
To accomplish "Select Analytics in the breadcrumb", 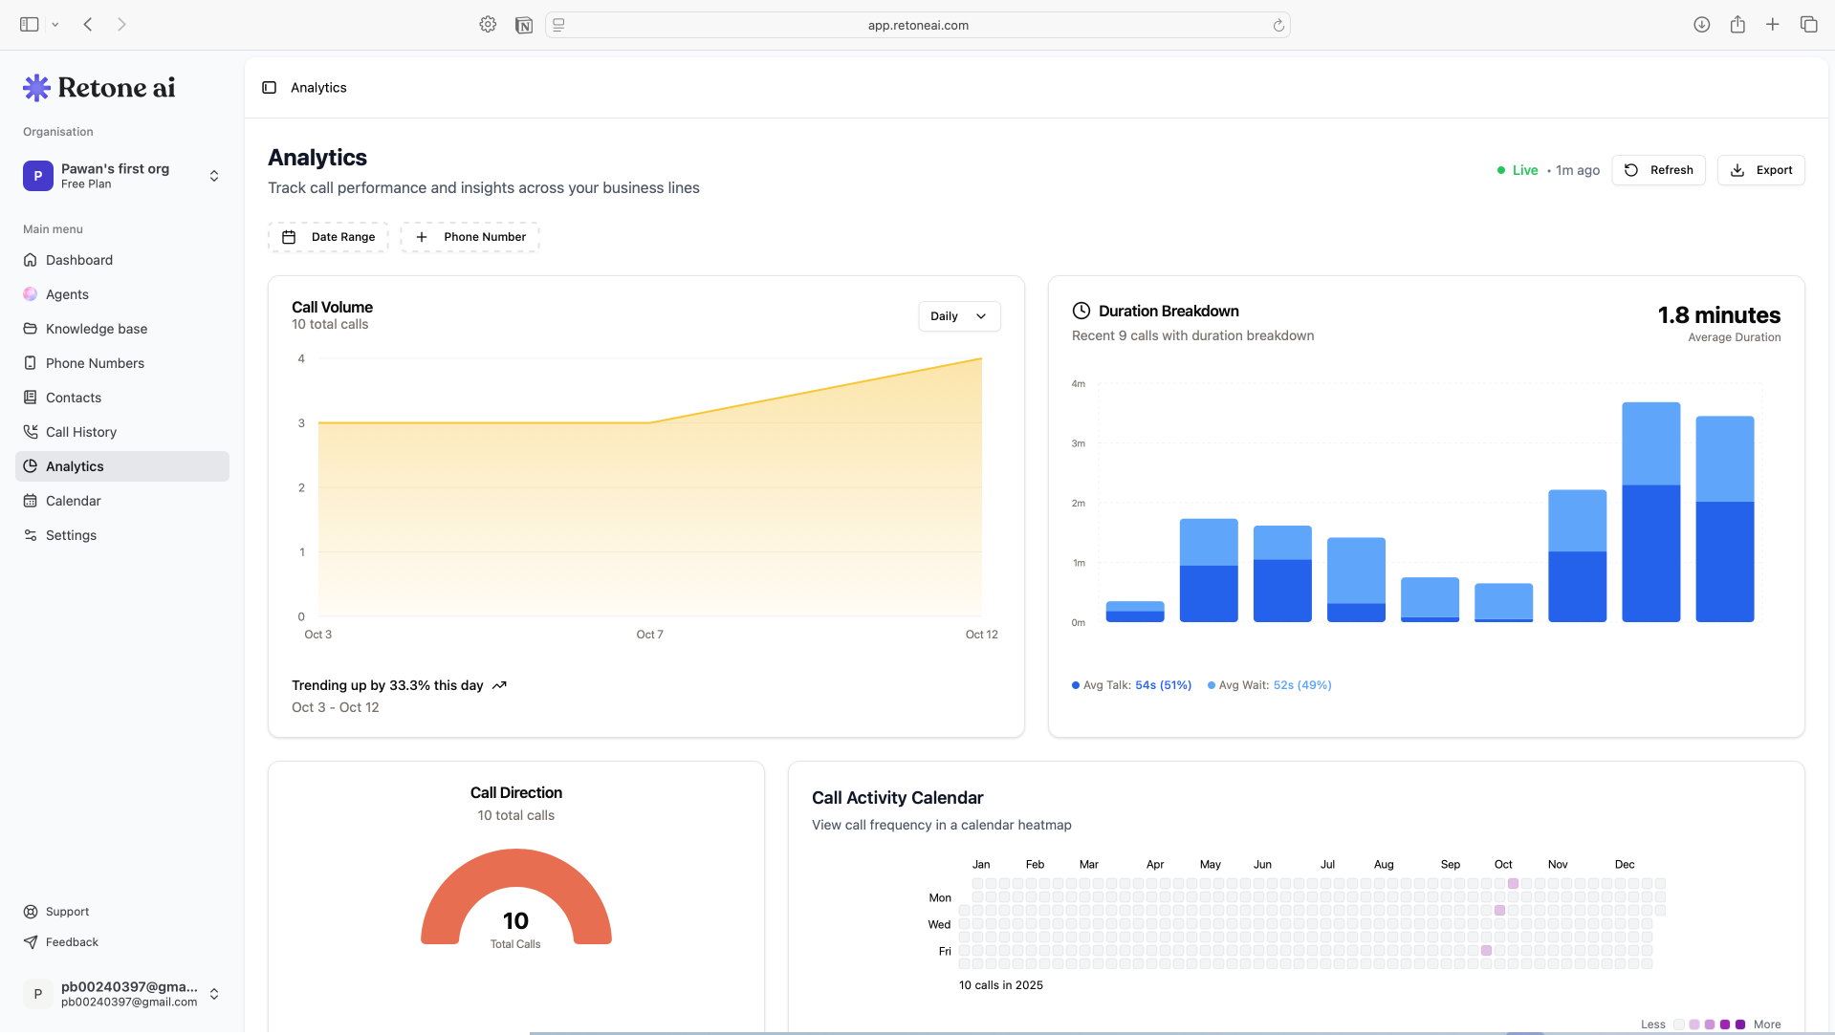I will 318,87.
